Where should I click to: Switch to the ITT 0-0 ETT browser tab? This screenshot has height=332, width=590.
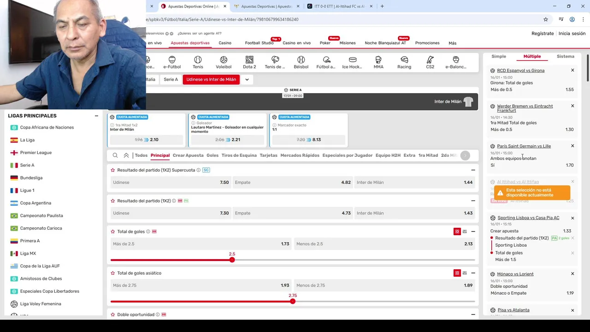point(339,6)
